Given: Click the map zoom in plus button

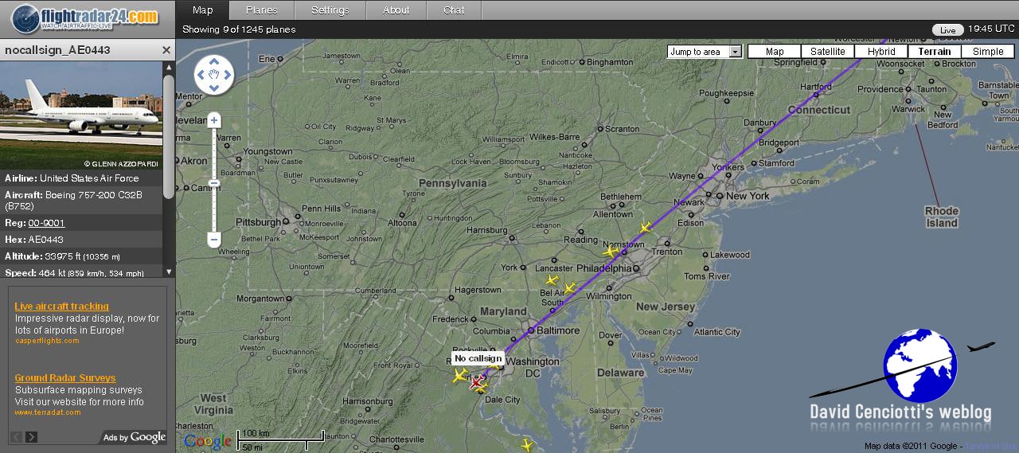Looking at the screenshot, I should click(x=214, y=121).
